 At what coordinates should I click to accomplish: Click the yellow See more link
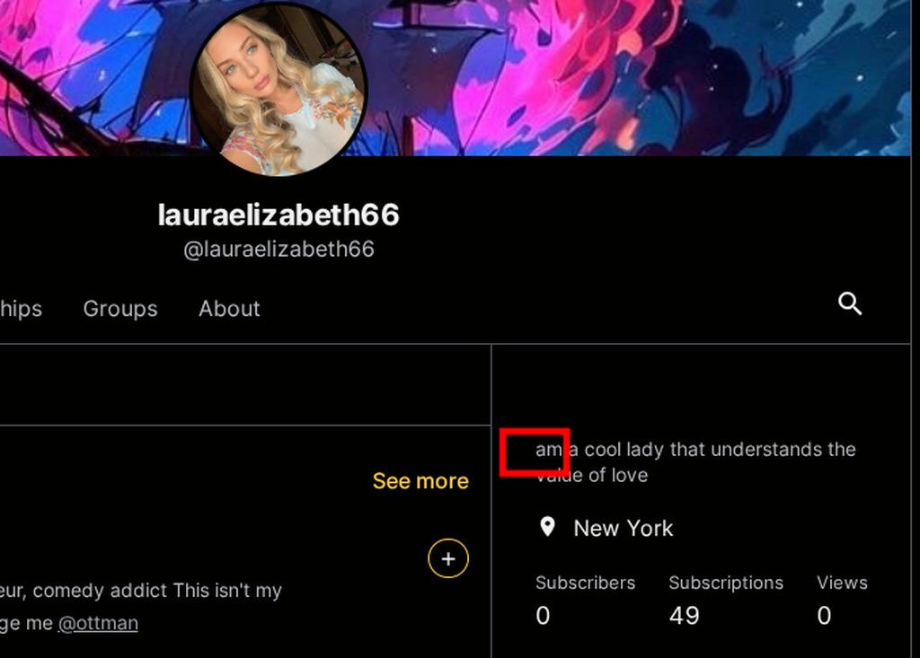[420, 481]
